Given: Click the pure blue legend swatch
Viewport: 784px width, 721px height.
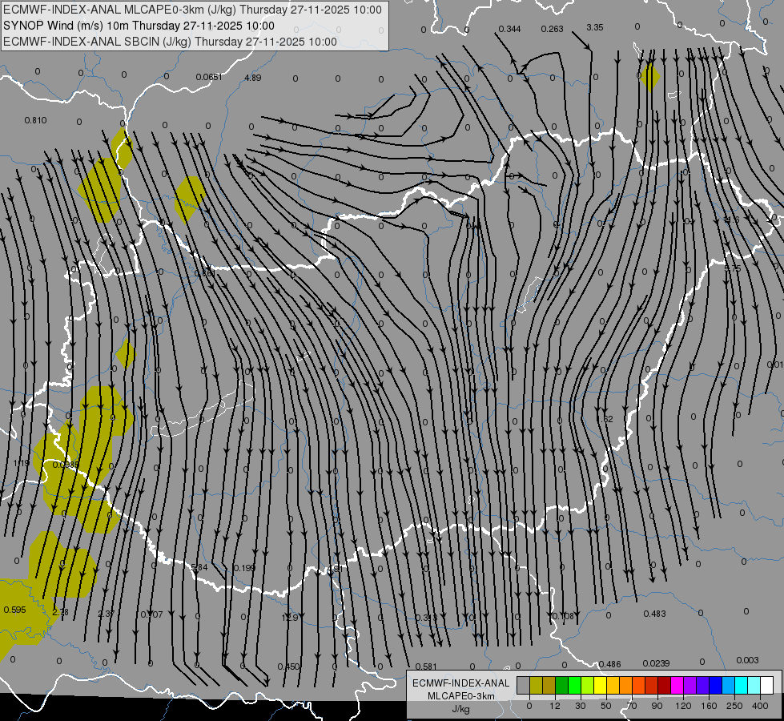Looking at the screenshot, I should tap(715, 685).
